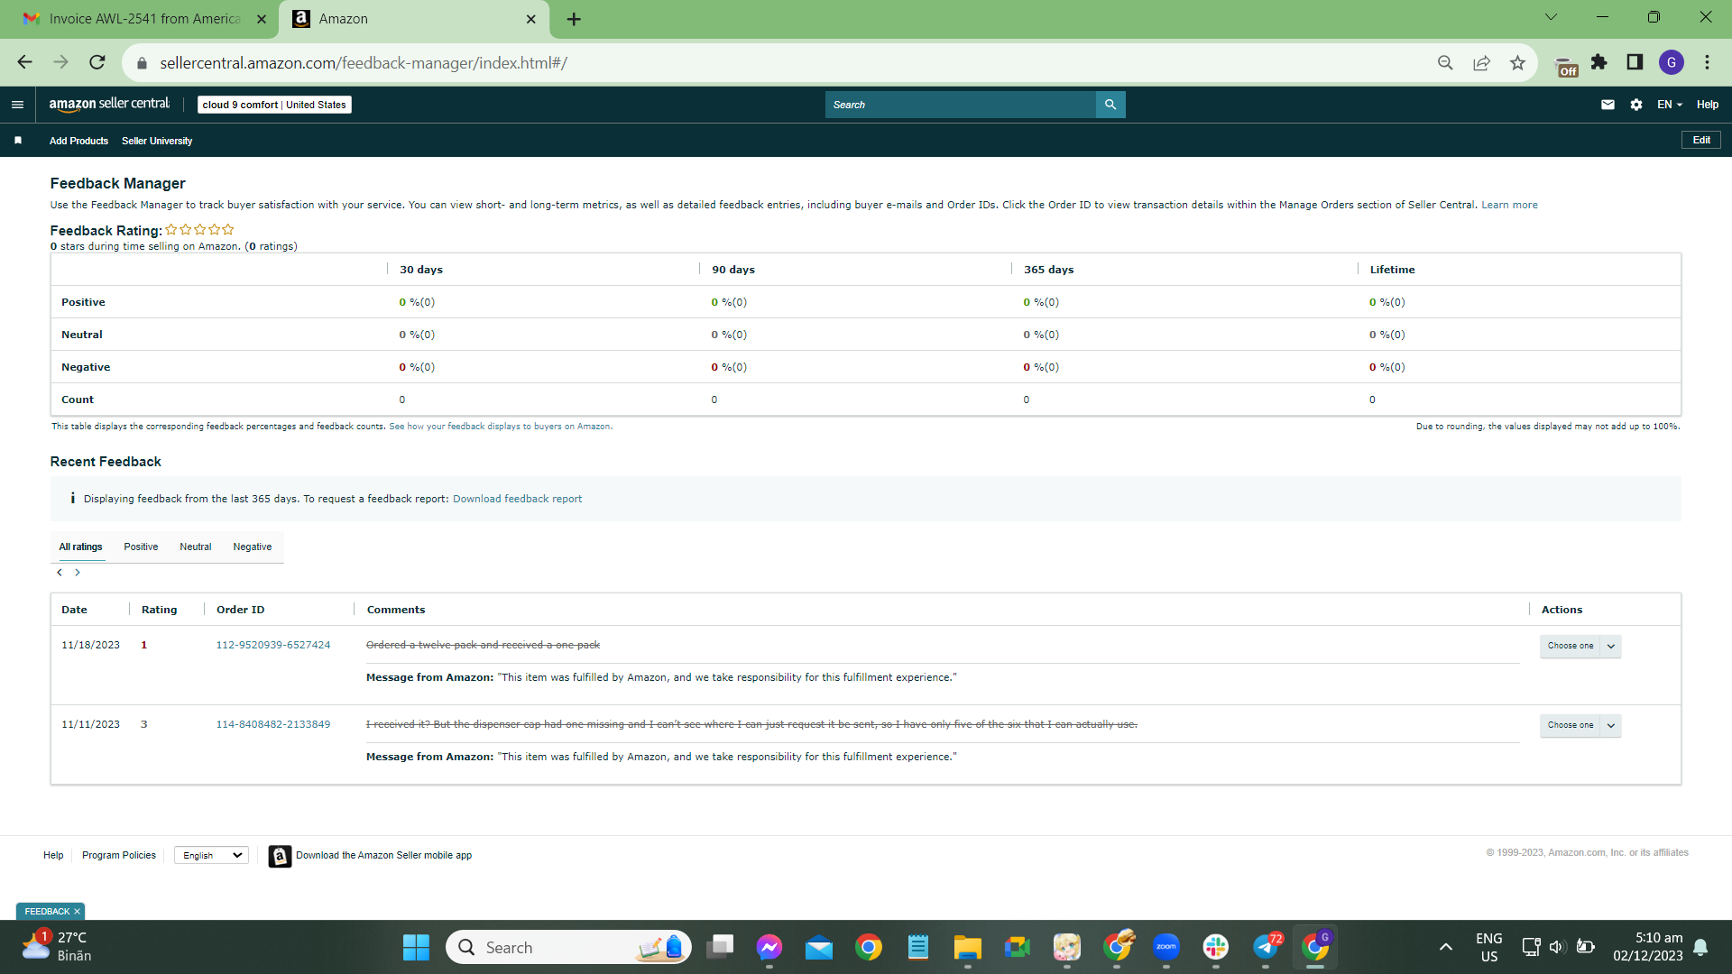Switch to the Invoice AWL-2541 Gmail tab
This screenshot has width=1732, height=974.
click(145, 19)
